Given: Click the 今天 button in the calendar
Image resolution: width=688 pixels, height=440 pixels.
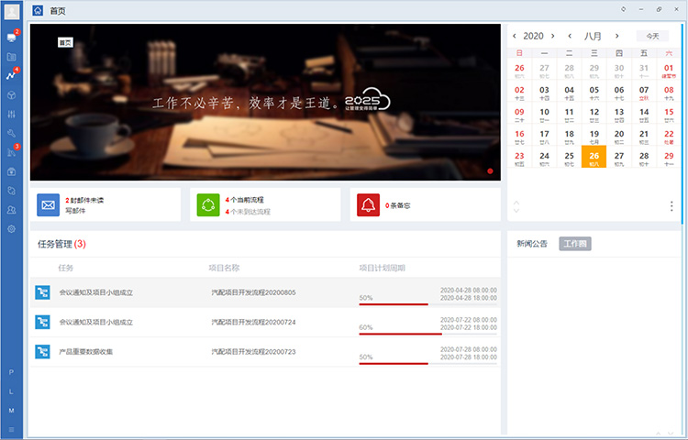Looking at the screenshot, I should [651, 37].
